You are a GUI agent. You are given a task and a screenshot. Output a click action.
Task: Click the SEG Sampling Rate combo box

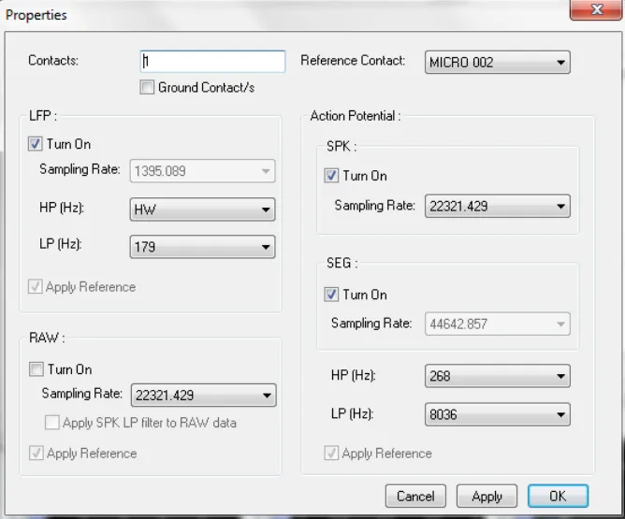click(x=497, y=324)
